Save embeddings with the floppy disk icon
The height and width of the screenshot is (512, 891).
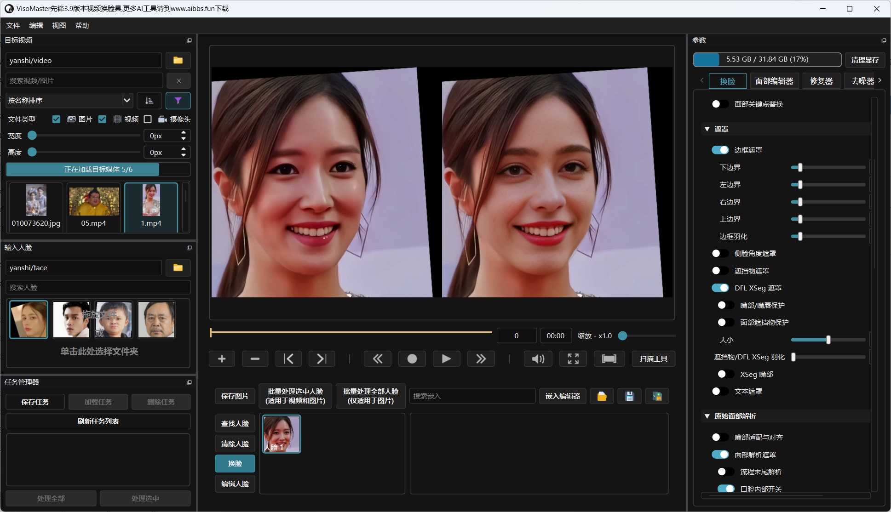[629, 396]
